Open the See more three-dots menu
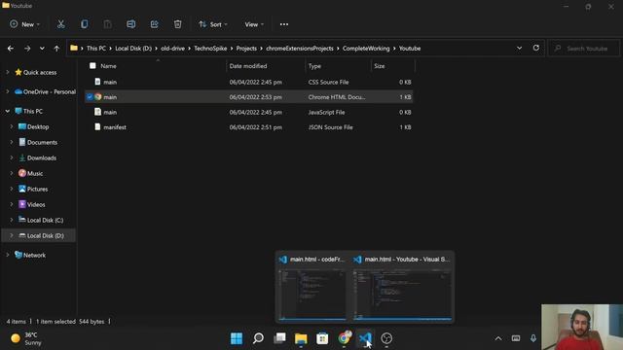 284,24
